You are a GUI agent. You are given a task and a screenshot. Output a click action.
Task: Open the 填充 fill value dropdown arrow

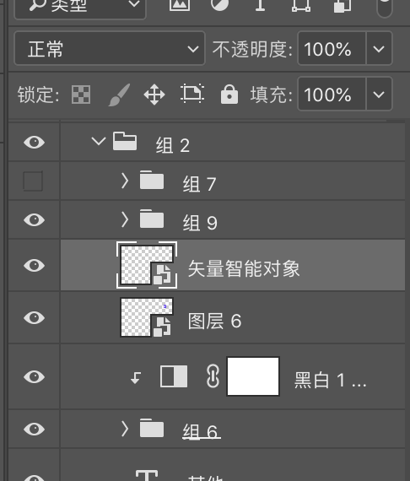[x=379, y=94]
